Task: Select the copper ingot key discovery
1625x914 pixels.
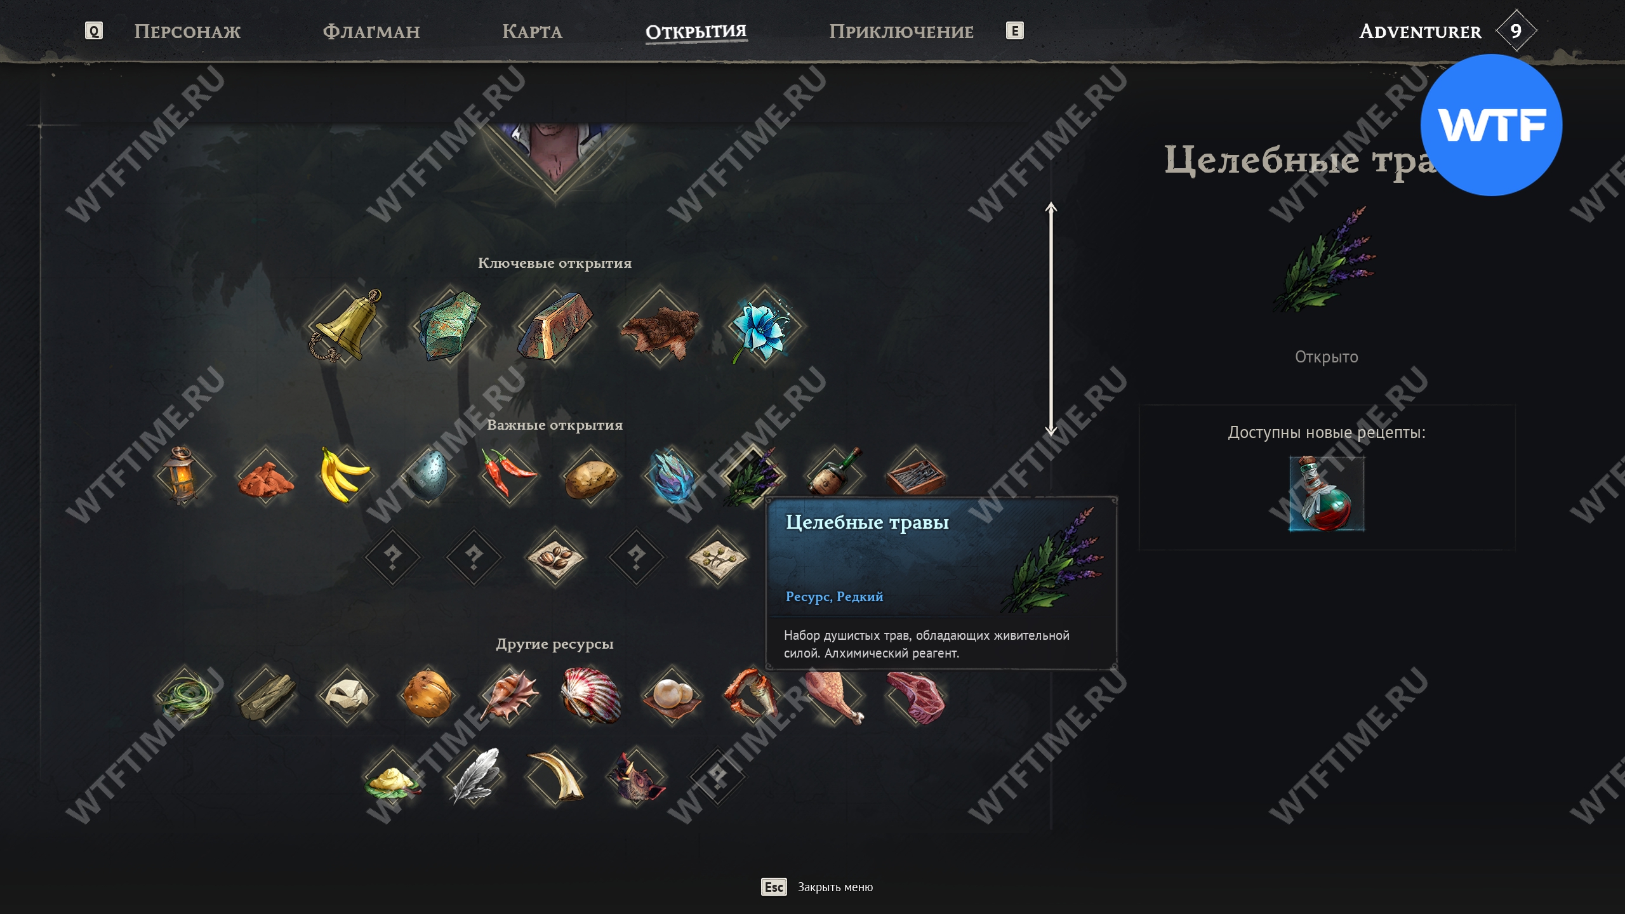Action: tap(555, 325)
